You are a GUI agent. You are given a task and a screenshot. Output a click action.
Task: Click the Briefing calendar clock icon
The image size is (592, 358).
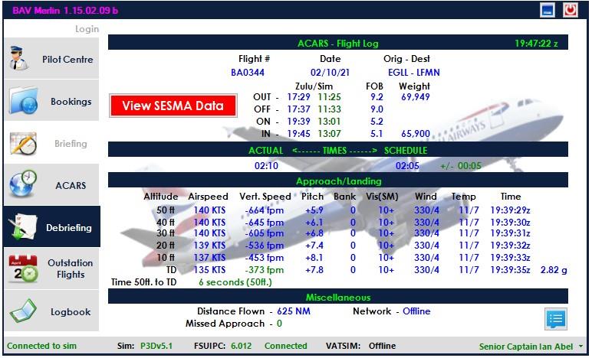click(23, 143)
